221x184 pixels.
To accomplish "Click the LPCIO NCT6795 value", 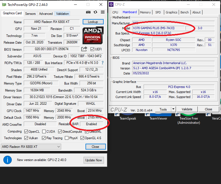I will 174,50.
